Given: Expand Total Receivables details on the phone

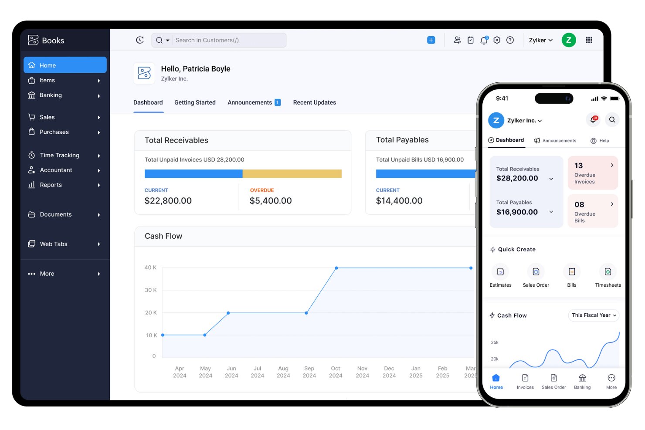Looking at the screenshot, I should tap(551, 179).
